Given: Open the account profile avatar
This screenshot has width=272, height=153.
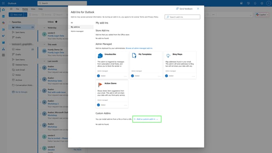Looking at the screenshot, I should 269,3.
